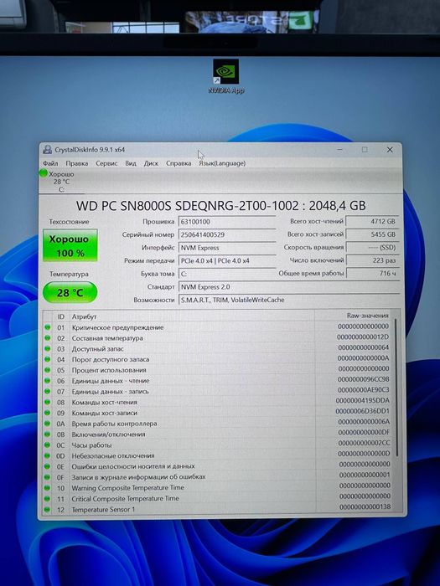Open the Справка menu
Image resolution: width=440 pixels, height=586 pixels.
[179, 163]
